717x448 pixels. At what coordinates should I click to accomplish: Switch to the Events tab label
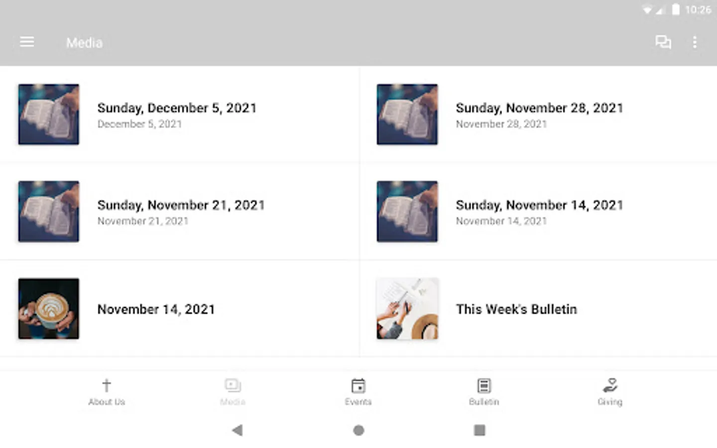[358, 402]
